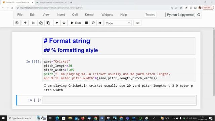
Task: Open the Insert menu
Action: (61, 15)
